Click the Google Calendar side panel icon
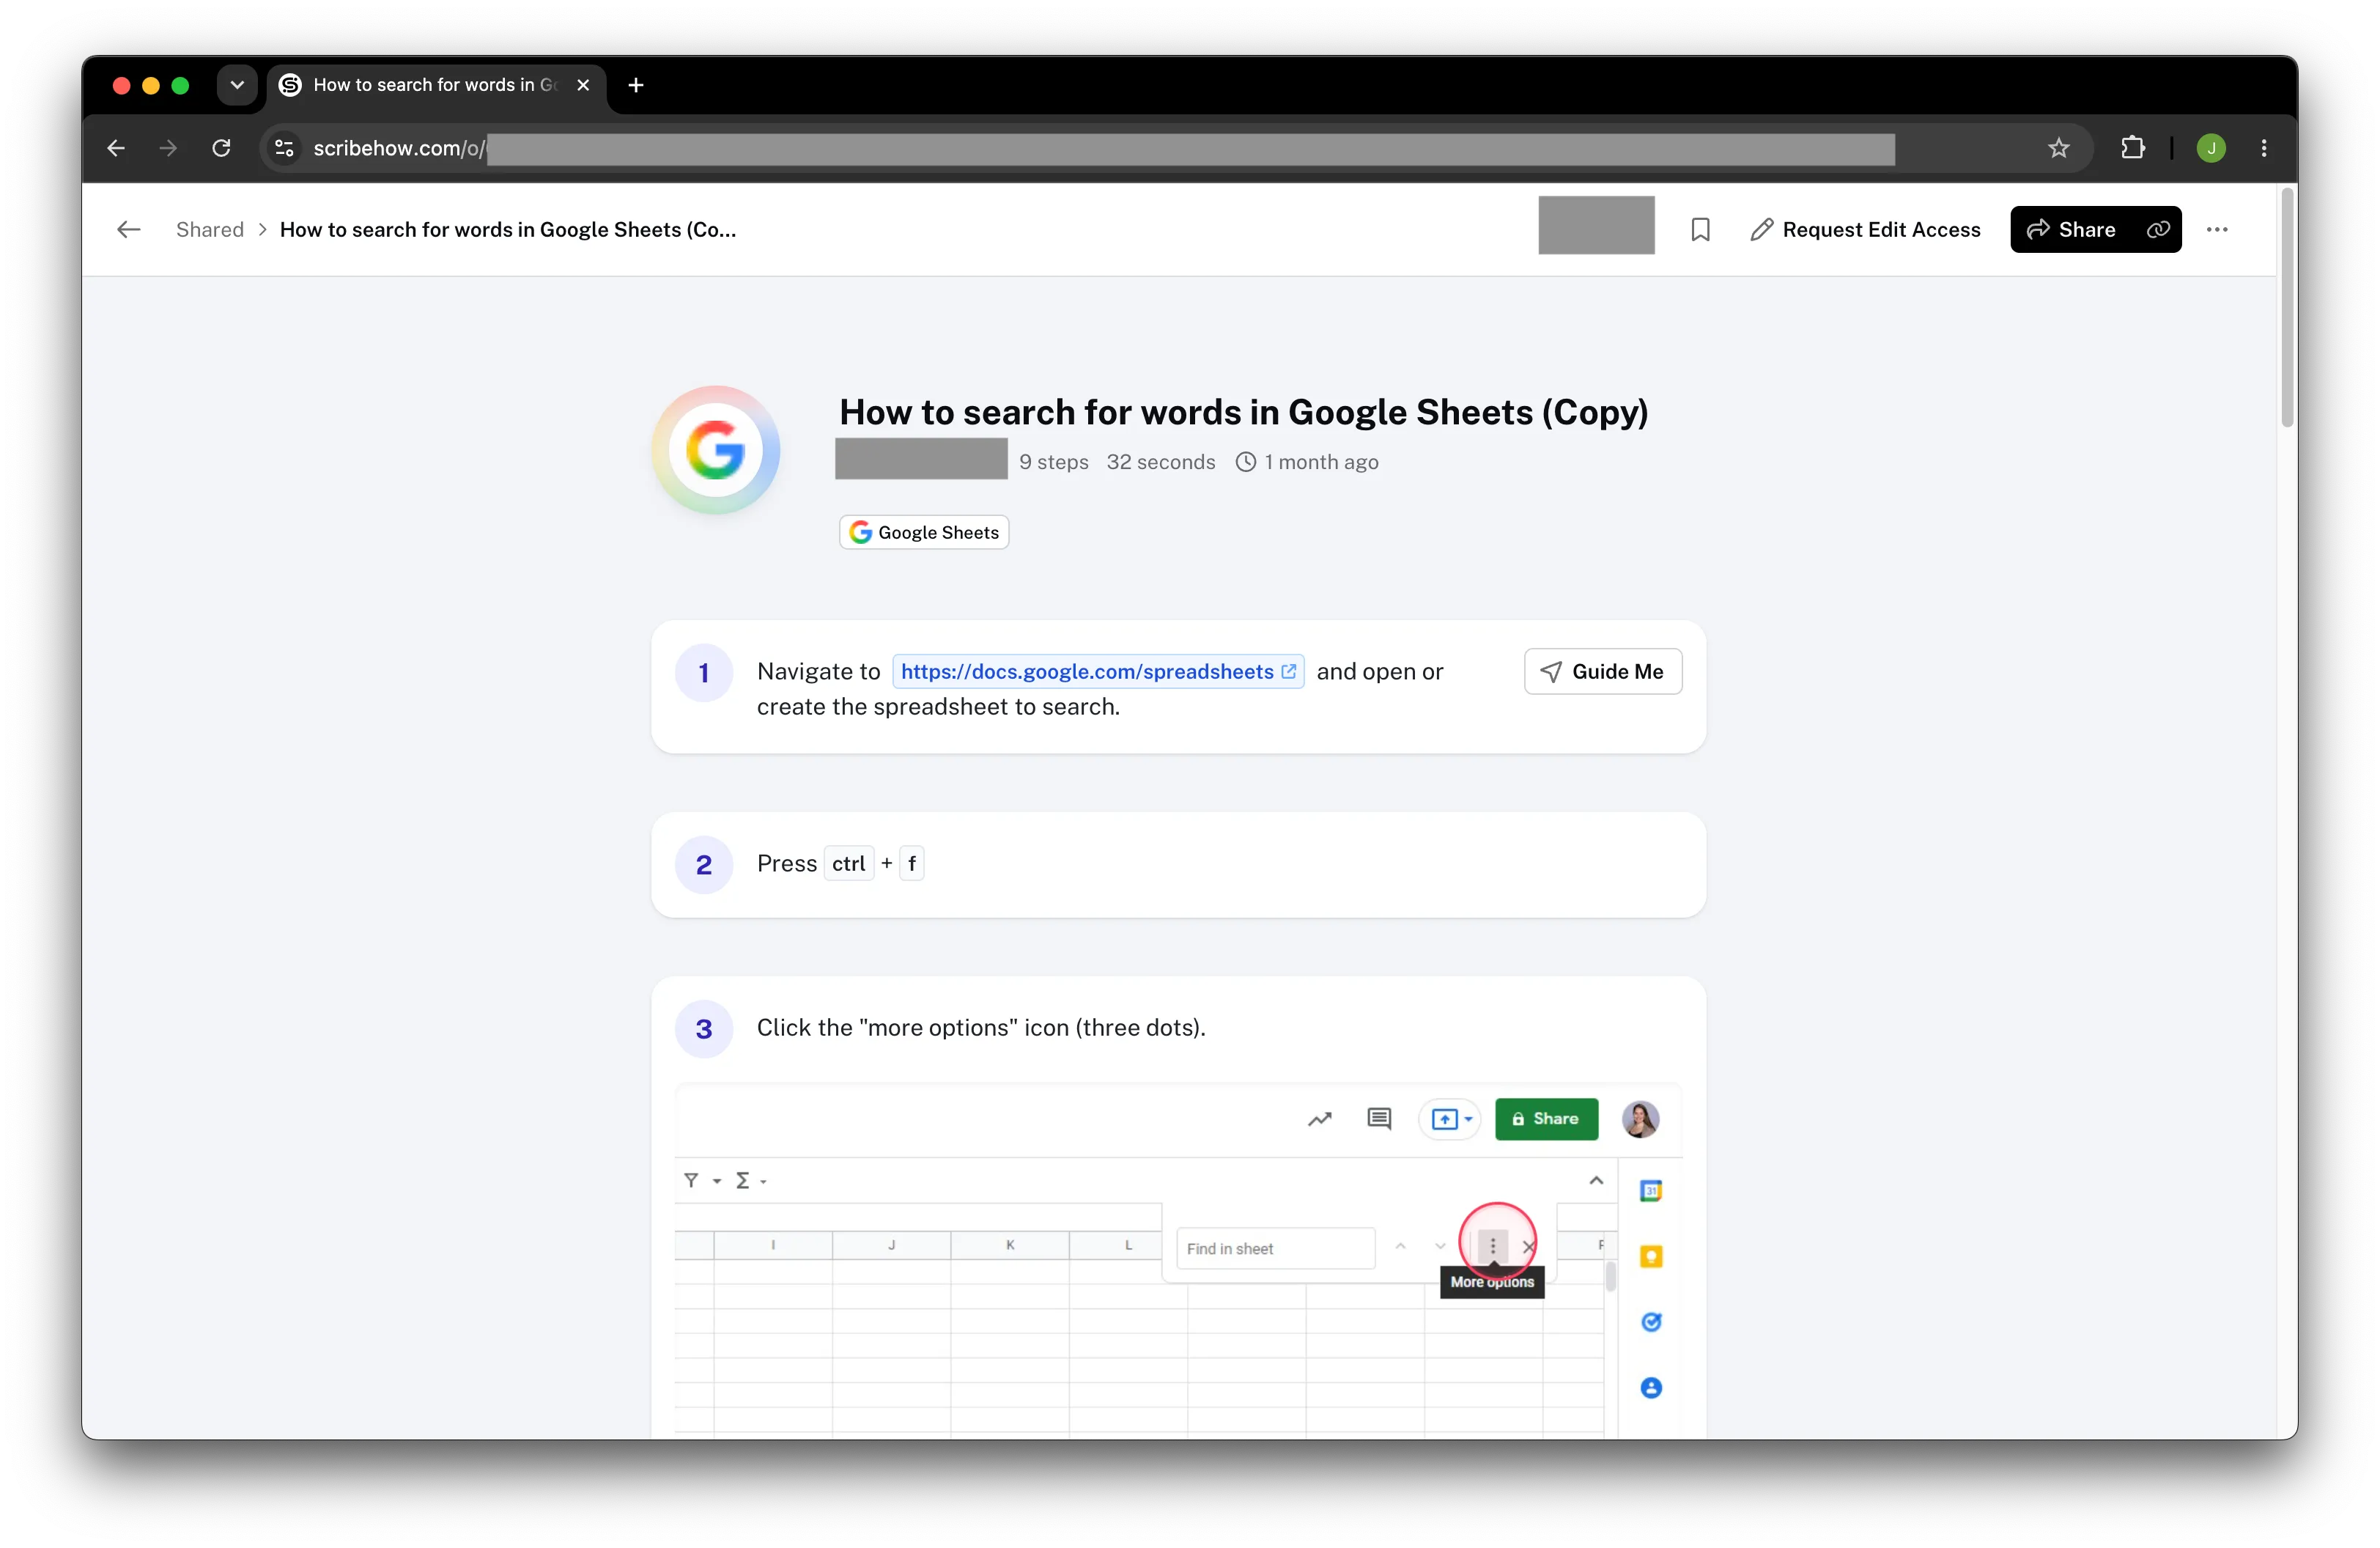The width and height of the screenshot is (2380, 1548). [x=1651, y=1191]
